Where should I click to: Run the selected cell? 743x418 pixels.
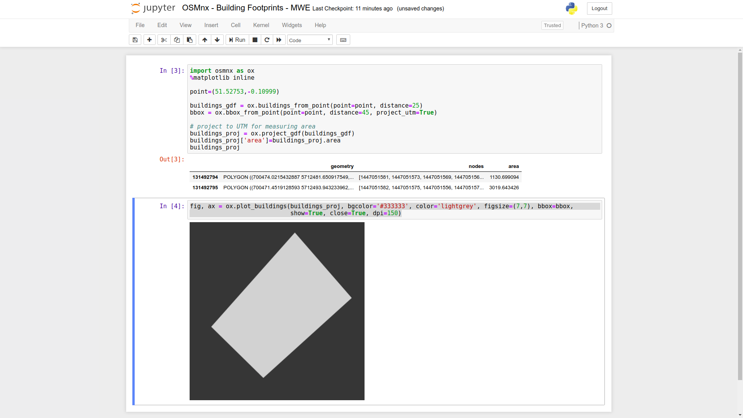(x=237, y=40)
